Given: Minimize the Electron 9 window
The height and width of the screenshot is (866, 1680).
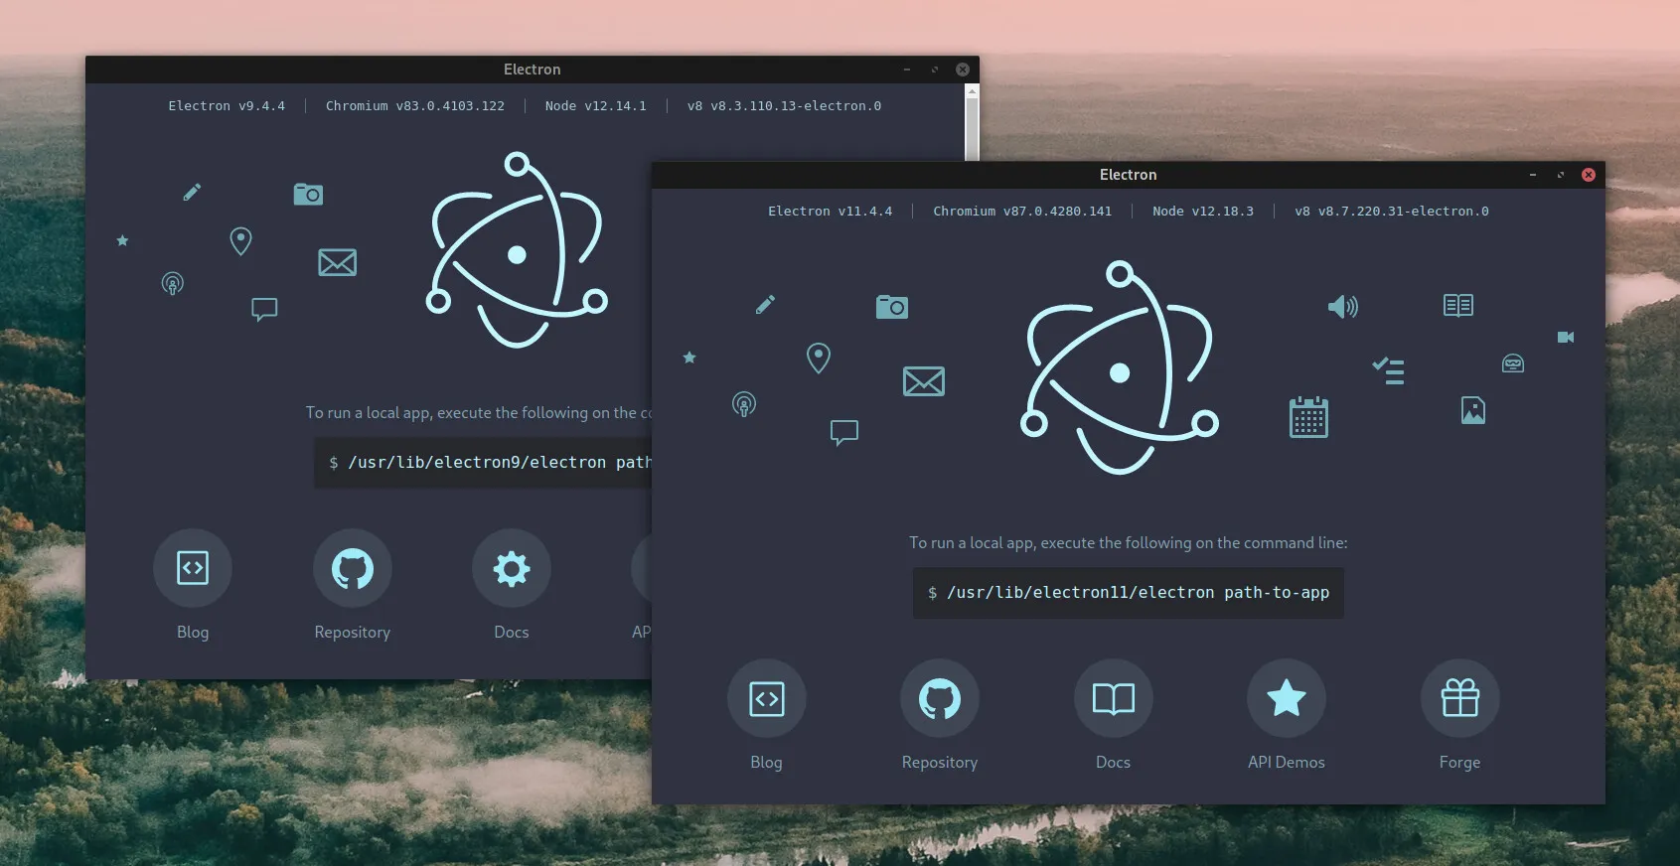Looking at the screenshot, I should (x=906, y=70).
